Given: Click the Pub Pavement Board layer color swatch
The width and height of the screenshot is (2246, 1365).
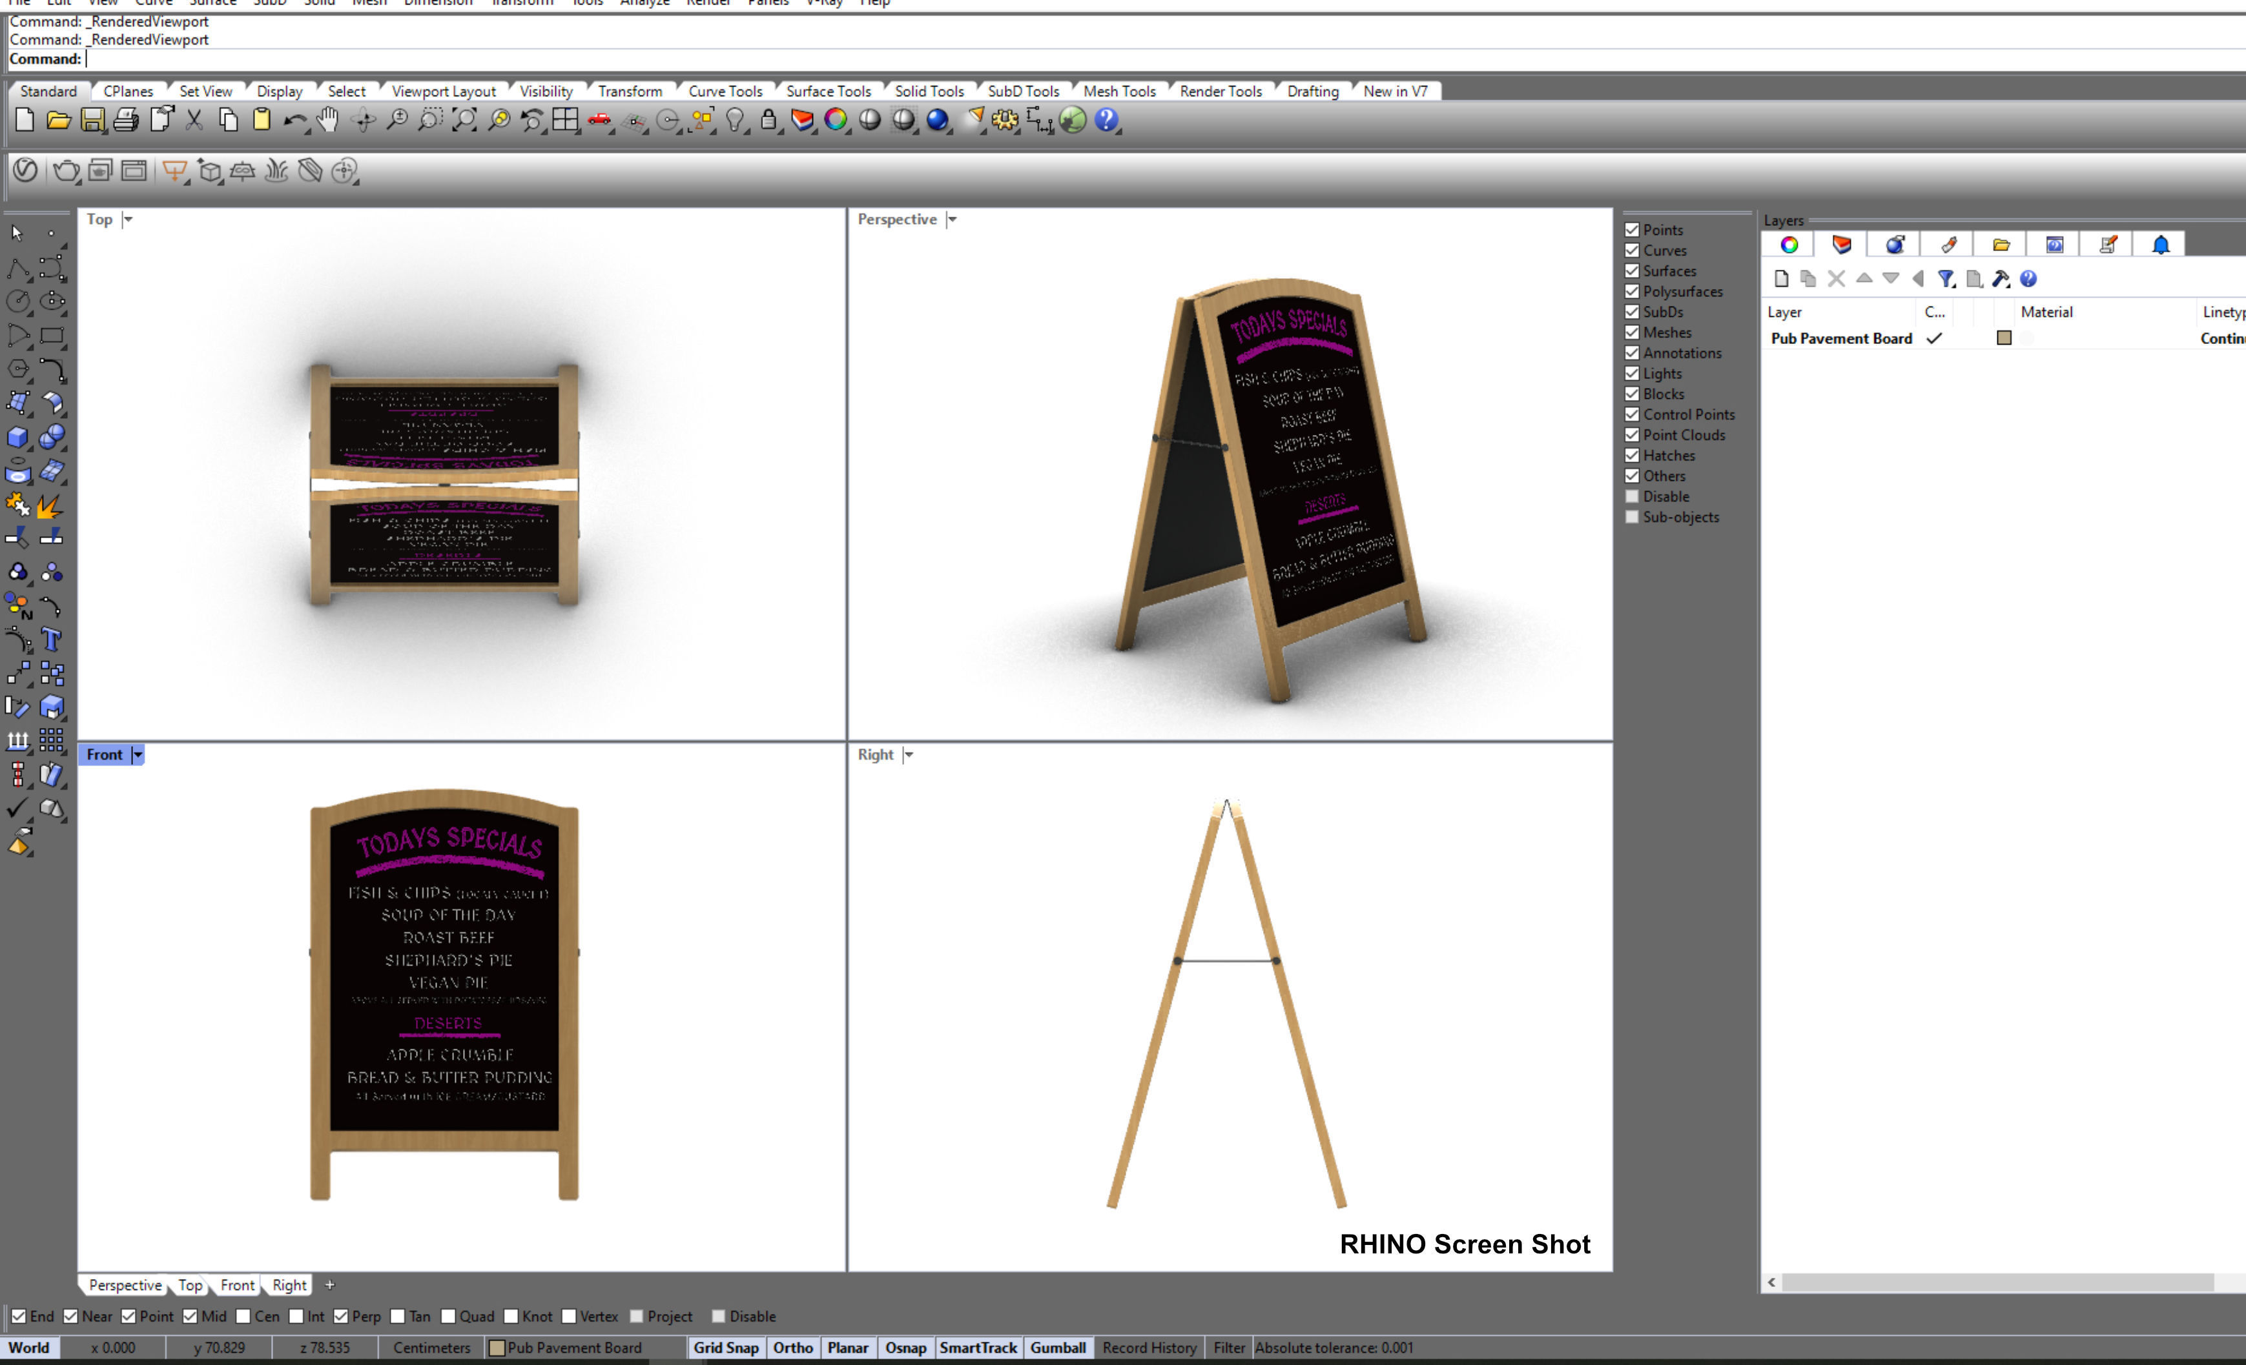Looking at the screenshot, I should (x=2004, y=338).
